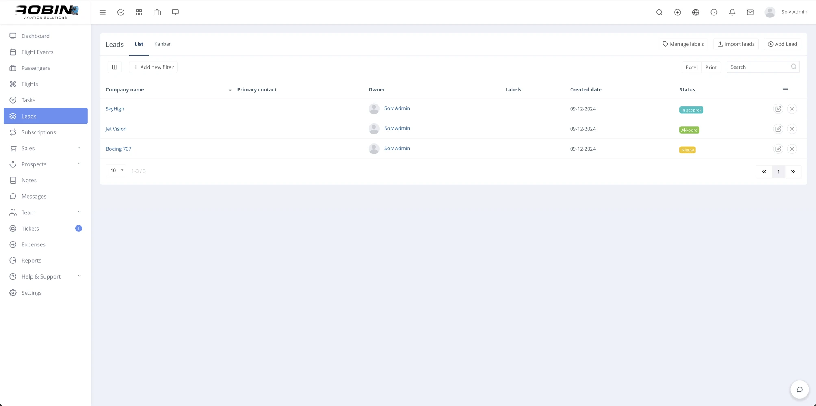The height and width of the screenshot is (406, 816).
Task: Open the table options menu icon
Action: (785, 90)
